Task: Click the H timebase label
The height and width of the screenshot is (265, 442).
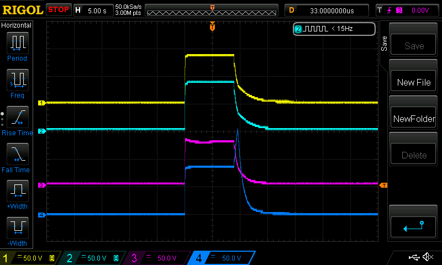Action: point(78,10)
